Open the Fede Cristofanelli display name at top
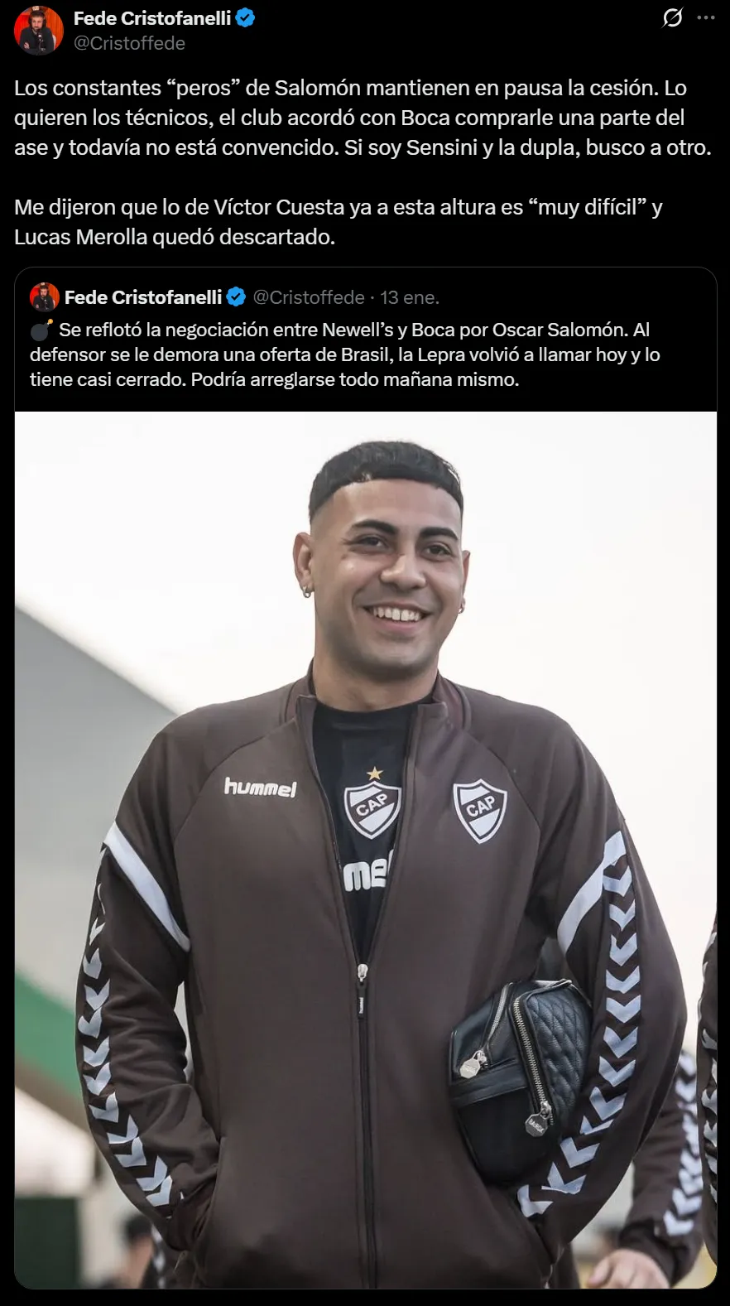The height and width of the screenshot is (1306, 730). tap(152, 17)
